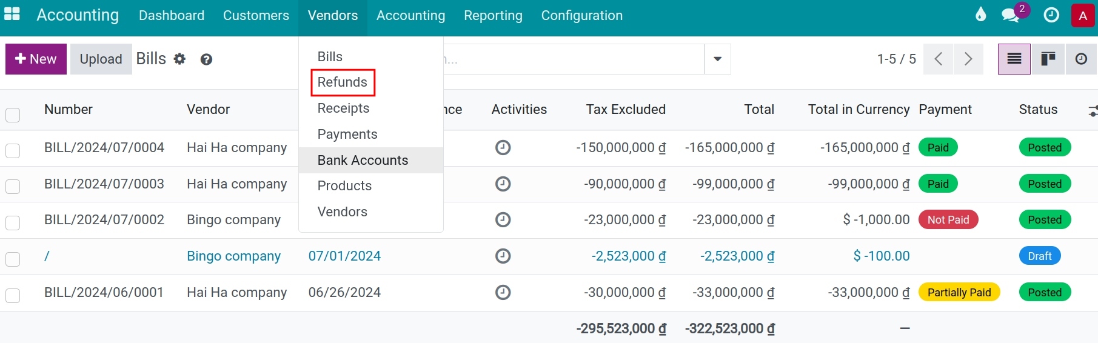Go to Dashboard in top bar

pyautogui.click(x=171, y=15)
